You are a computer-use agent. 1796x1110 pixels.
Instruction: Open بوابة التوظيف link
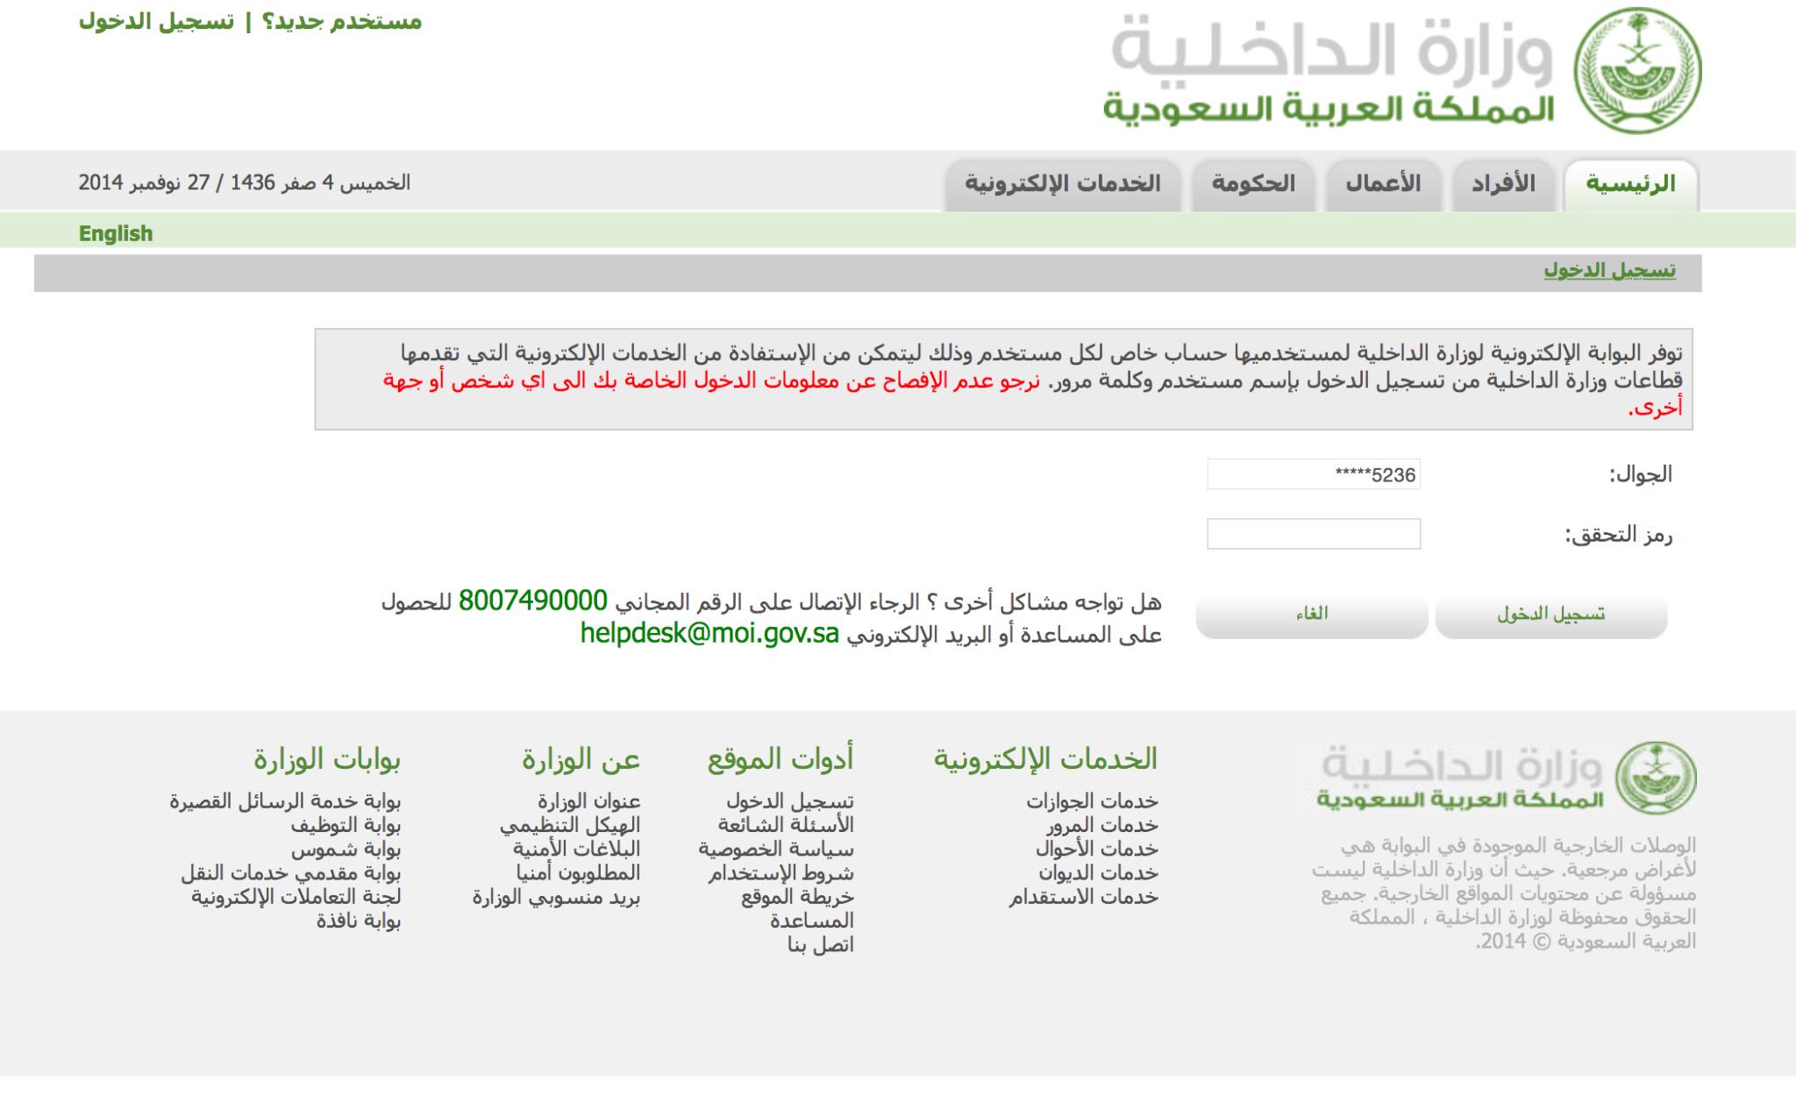point(346,825)
